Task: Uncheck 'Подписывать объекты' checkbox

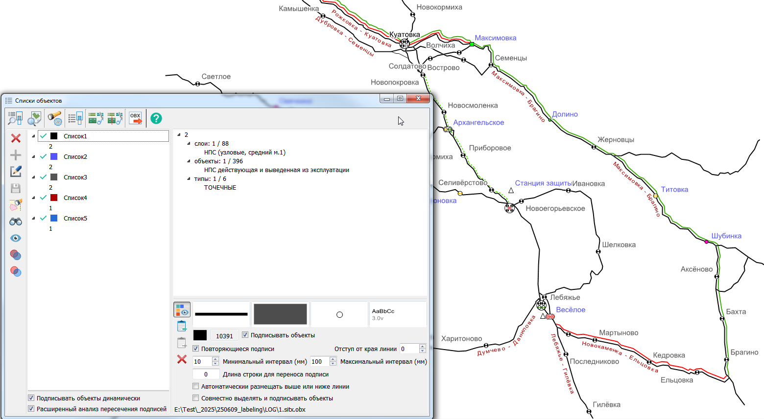Action: (x=245, y=335)
